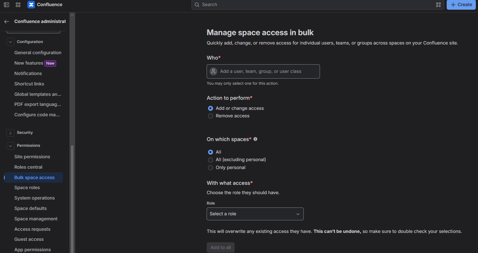This screenshot has height=253, width=478.
Task: Go to Space roles in the sidebar
Action: [x=27, y=188]
